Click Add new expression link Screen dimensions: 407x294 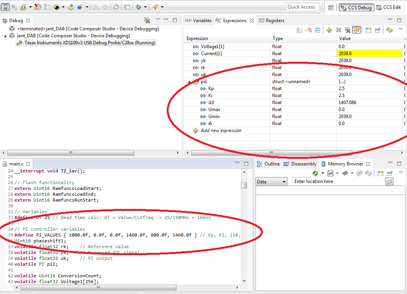221,131
